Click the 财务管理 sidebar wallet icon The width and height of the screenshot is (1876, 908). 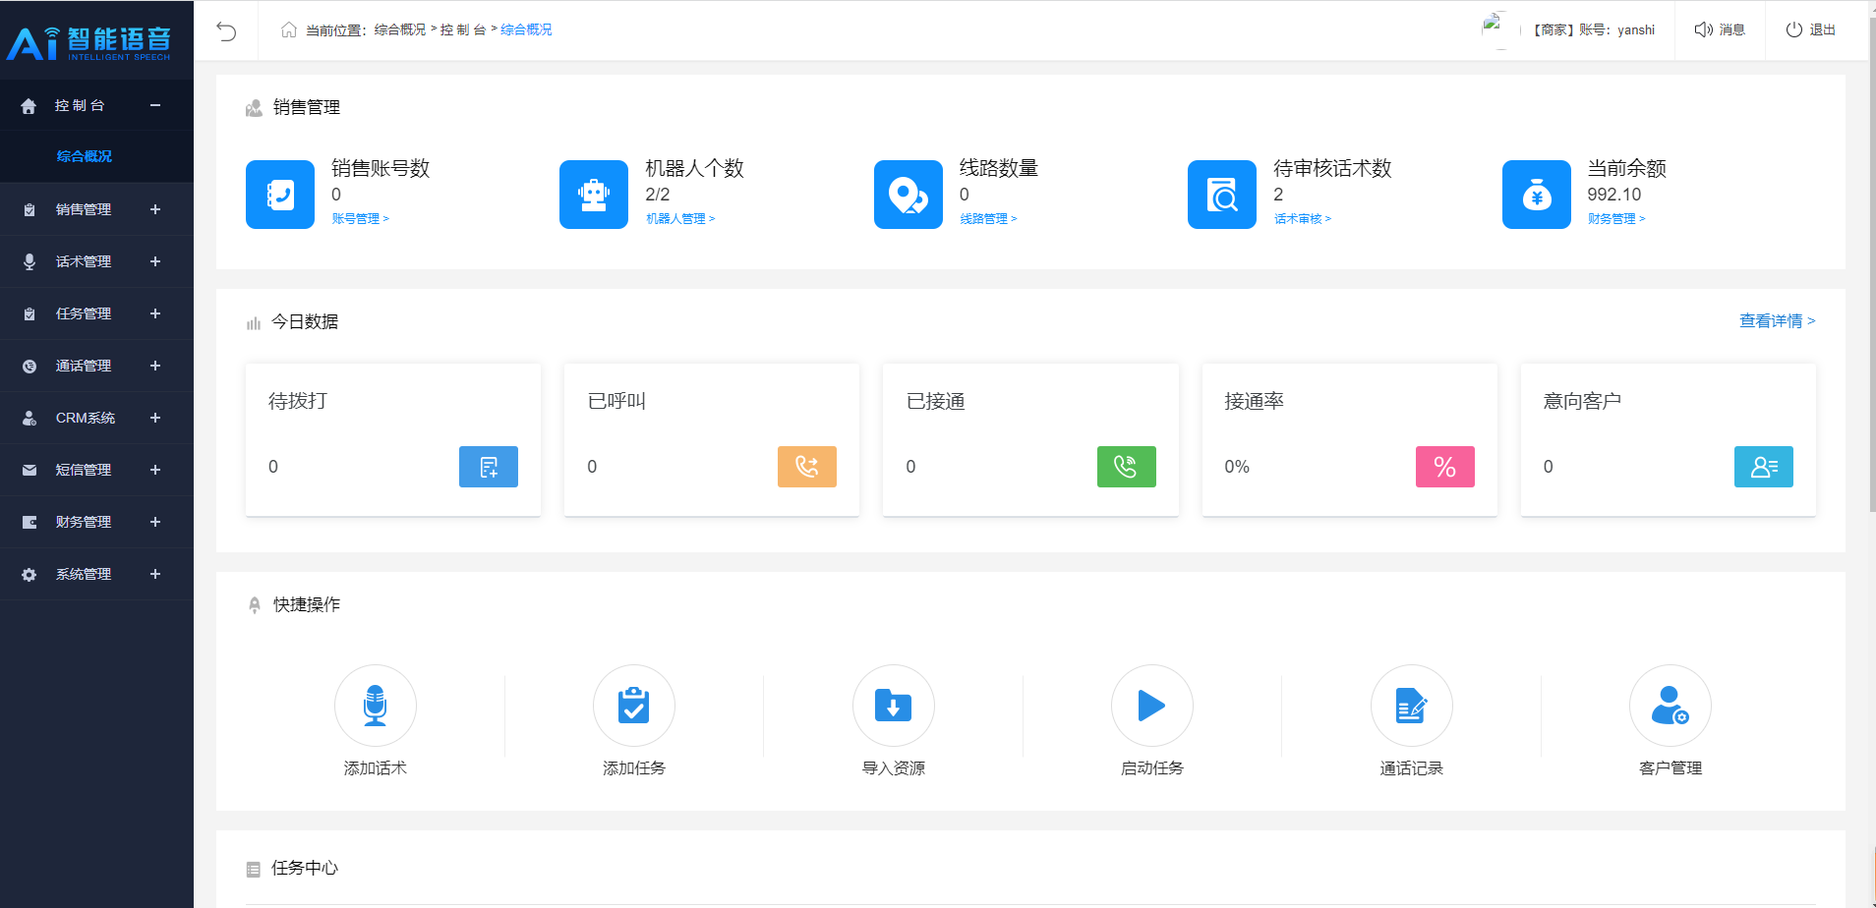[x=29, y=522]
